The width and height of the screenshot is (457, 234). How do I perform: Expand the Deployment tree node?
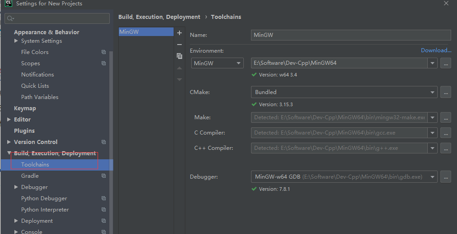(16, 221)
